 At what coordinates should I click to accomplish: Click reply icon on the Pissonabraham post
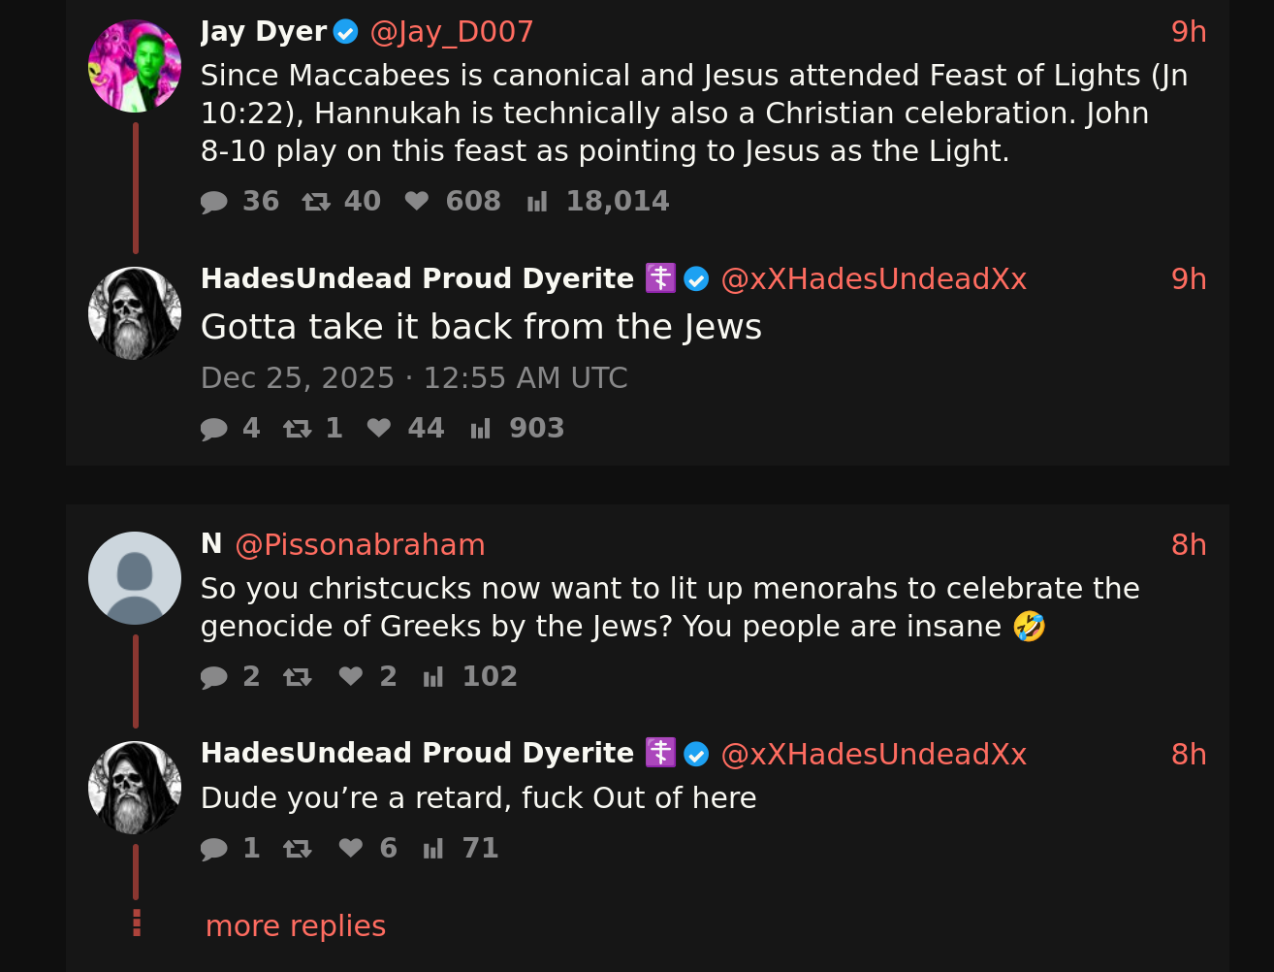(x=214, y=677)
